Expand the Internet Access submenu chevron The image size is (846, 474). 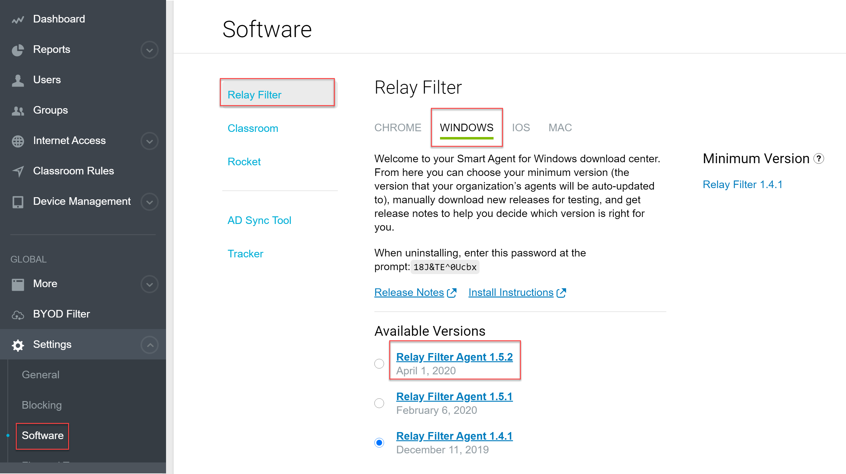(x=149, y=141)
